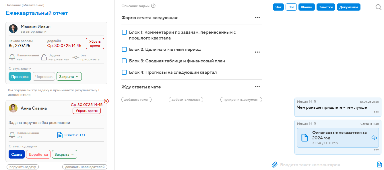Viewport: 384px width, 170px height.
Task: Click the Задача поручена без резолюции text
Action: 39,122
